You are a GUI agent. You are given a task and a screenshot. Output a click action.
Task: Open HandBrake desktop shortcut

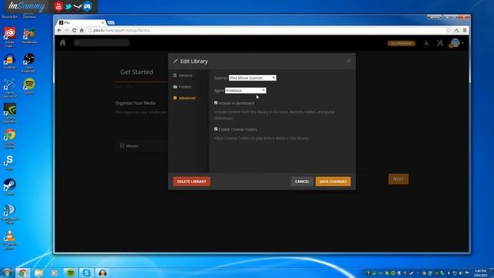[29, 36]
